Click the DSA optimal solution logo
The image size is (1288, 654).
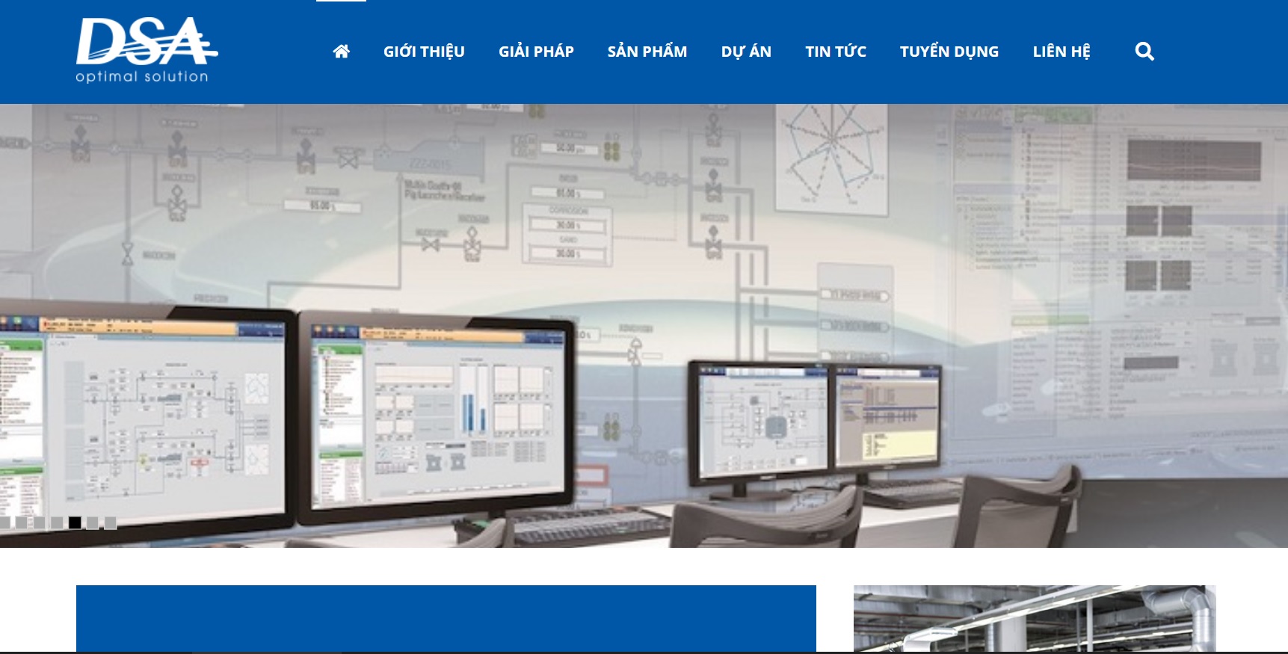(147, 50)
